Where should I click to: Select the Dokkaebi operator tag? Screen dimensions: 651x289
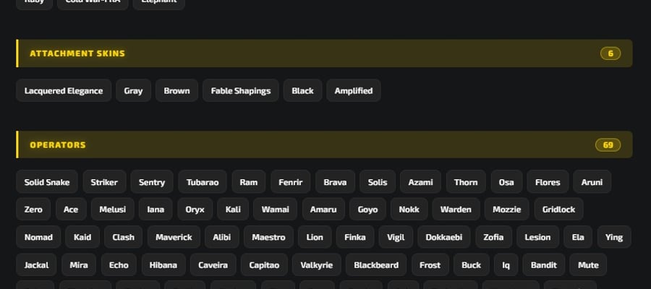pyautogui.click(x=444, y=237)
